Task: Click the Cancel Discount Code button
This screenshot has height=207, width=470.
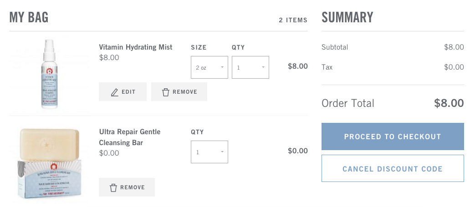Action: 393,168
